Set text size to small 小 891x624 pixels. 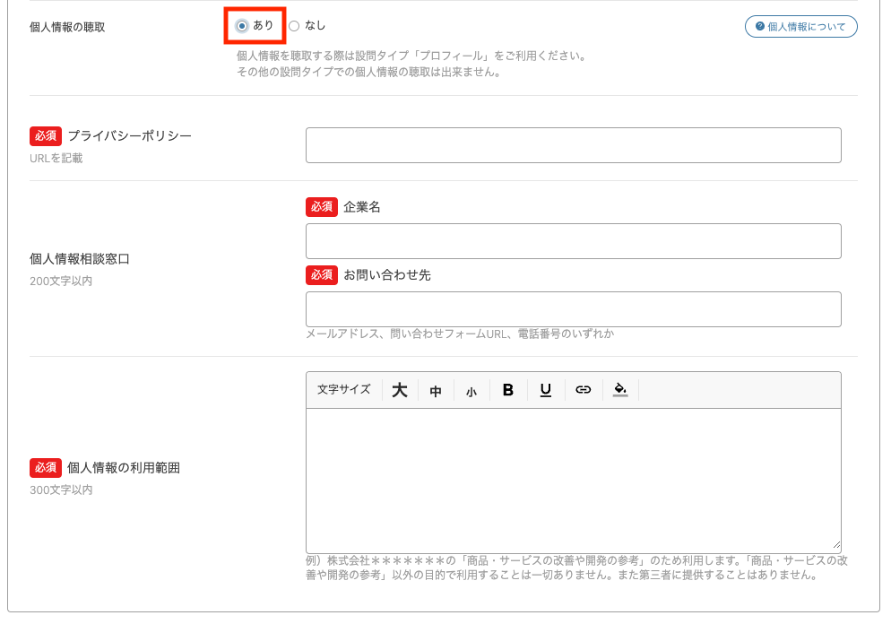471,391
